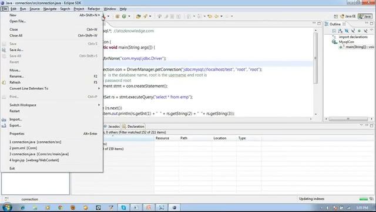Click the Resource column header

click(x=166, y=138)
